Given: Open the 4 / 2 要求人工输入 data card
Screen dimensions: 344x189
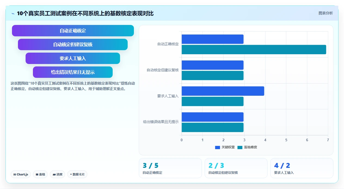Looking at the screenshot, I should pos(302,168).
